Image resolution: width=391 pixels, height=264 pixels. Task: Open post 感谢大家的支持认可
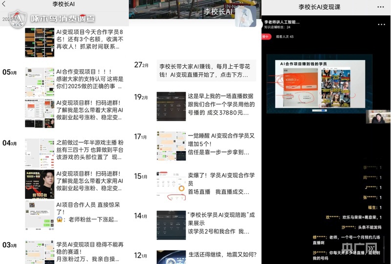(x=90, y=79)
